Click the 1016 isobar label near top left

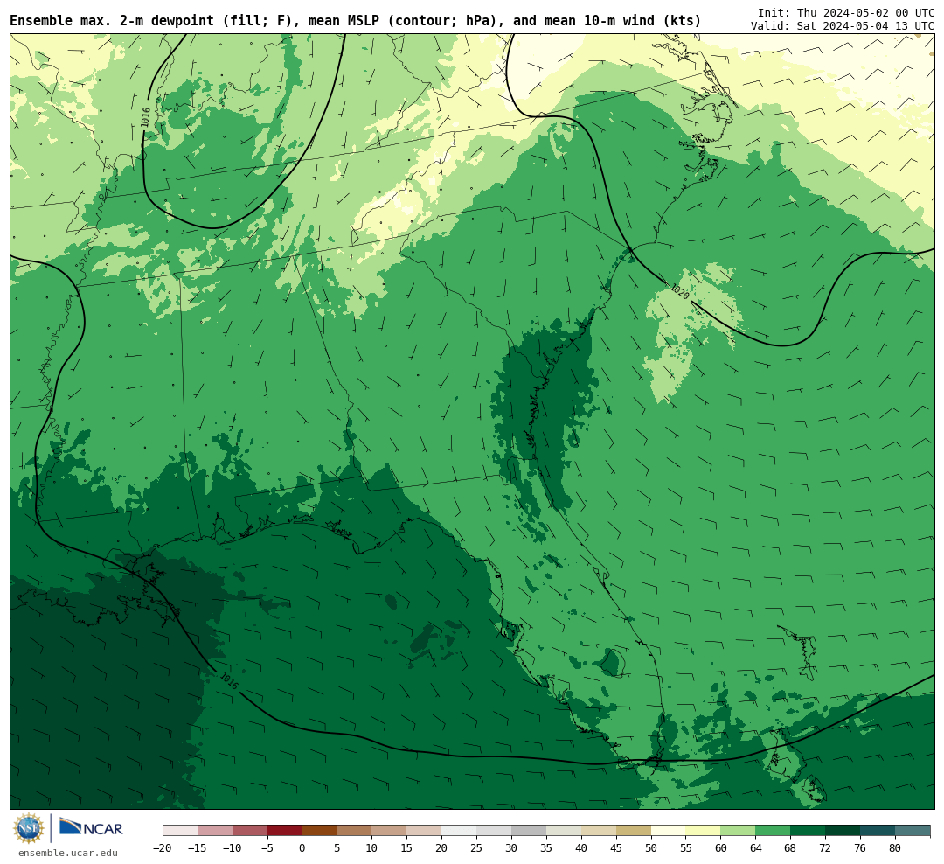click(x=145, y=117)
